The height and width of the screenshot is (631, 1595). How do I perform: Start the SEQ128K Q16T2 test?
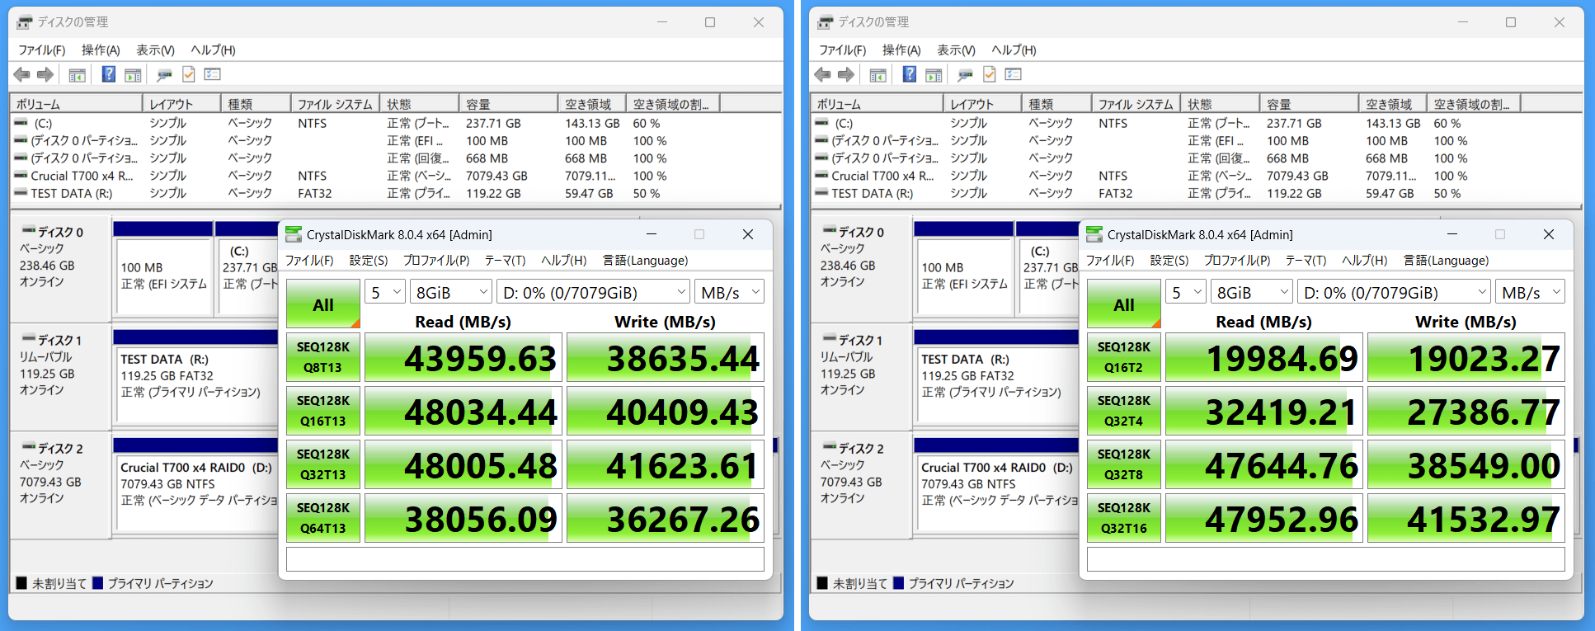click(1124, 357)
